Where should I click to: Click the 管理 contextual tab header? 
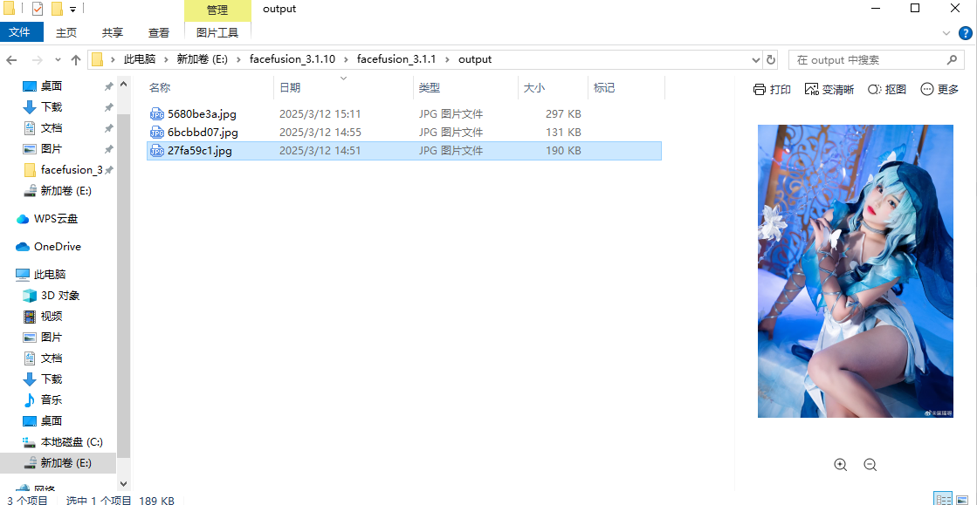(x=218, y=10)
